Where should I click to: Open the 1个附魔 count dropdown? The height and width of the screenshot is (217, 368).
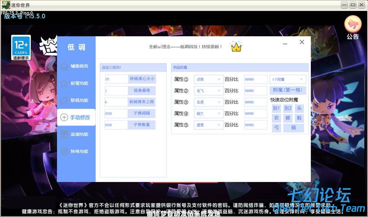288,80
